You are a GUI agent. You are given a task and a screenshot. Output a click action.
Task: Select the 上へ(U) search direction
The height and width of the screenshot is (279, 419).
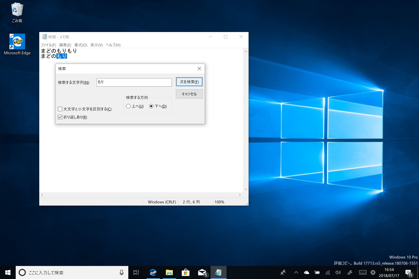(x=128, y=106)
